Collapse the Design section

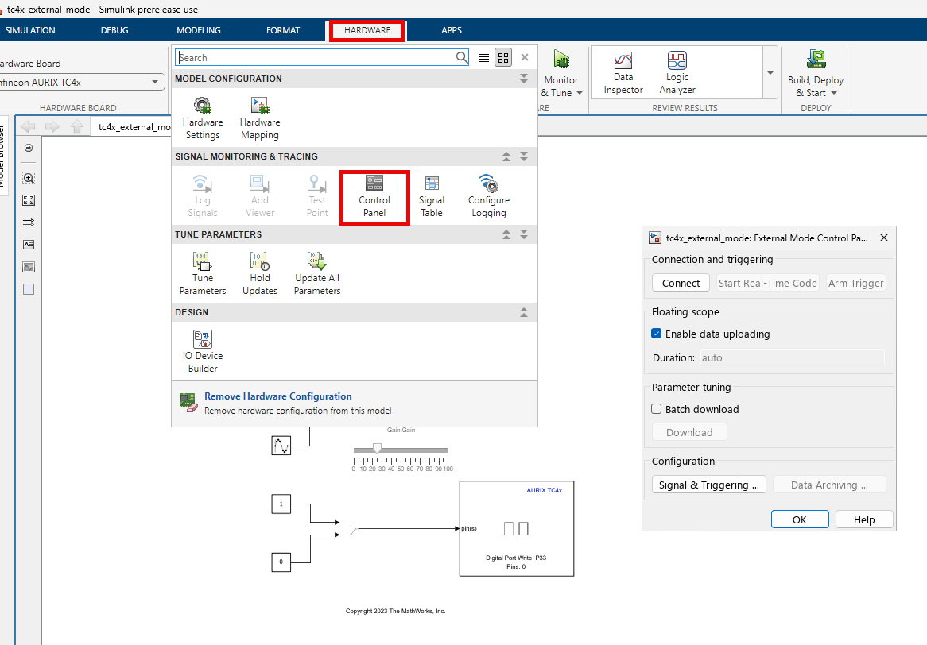click(523, 312)
